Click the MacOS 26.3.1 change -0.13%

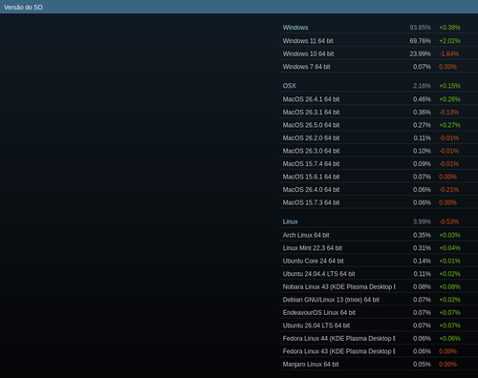click(x=449, y=112)
